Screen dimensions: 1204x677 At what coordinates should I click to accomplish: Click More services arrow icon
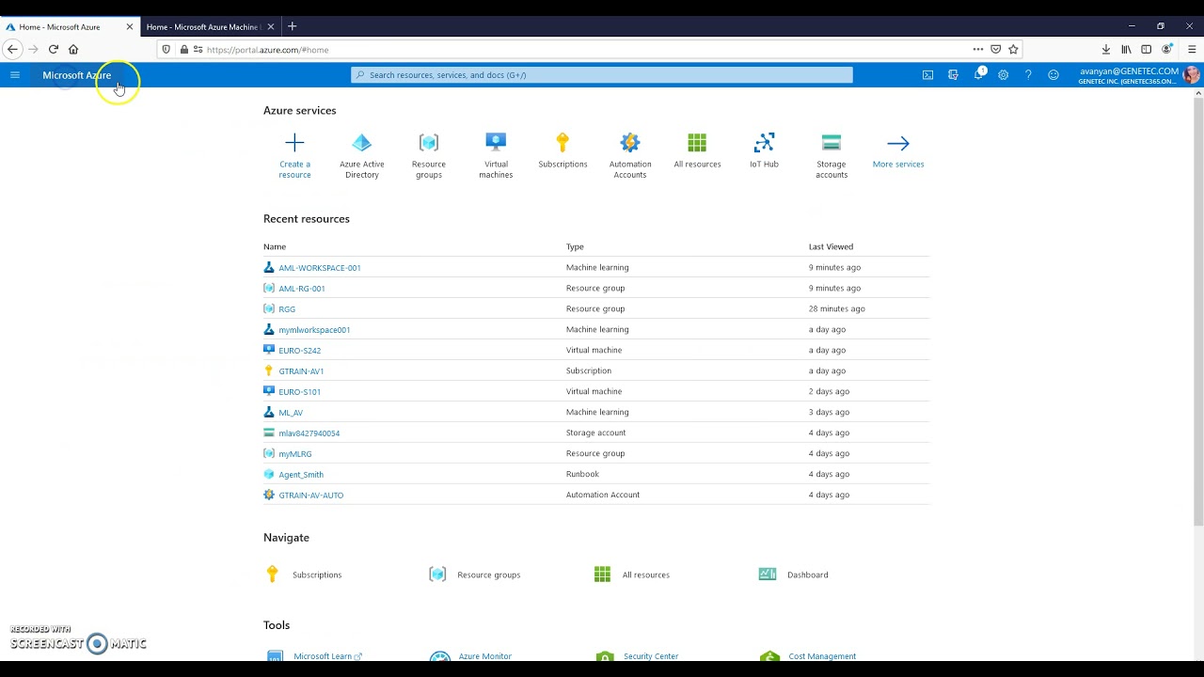point(898,144)
